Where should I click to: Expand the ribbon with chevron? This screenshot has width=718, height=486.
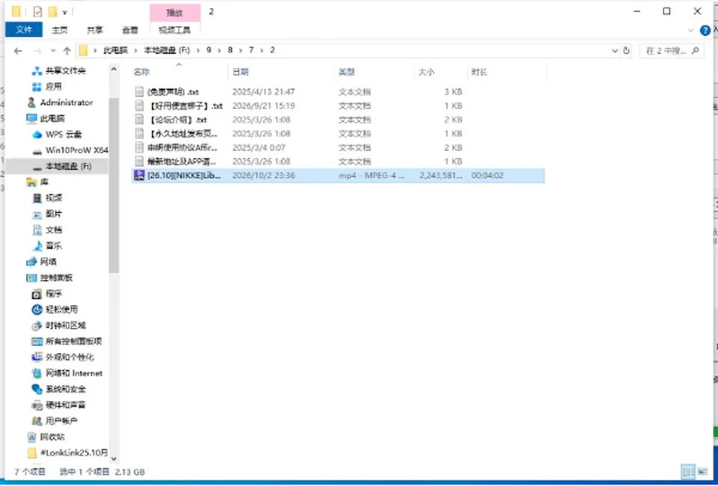point(690,31)
